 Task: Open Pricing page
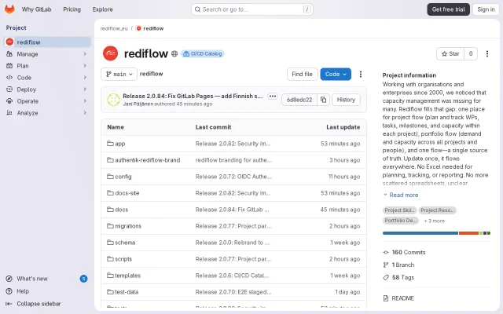[72, 9]
